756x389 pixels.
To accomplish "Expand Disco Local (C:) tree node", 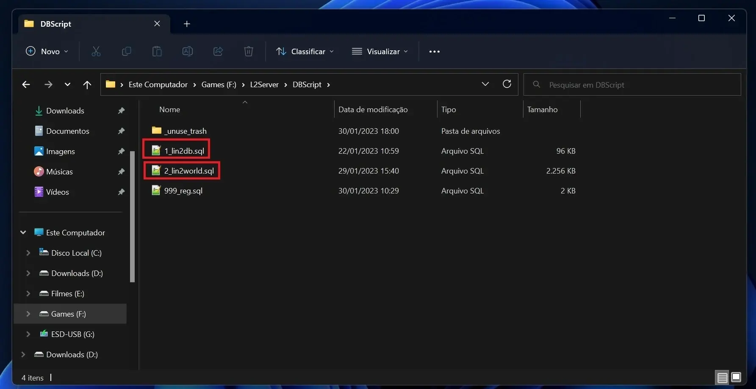I will pos(28,253).
